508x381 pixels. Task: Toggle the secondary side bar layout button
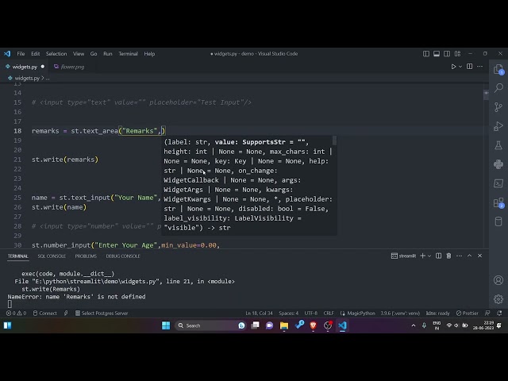(447, 54)
